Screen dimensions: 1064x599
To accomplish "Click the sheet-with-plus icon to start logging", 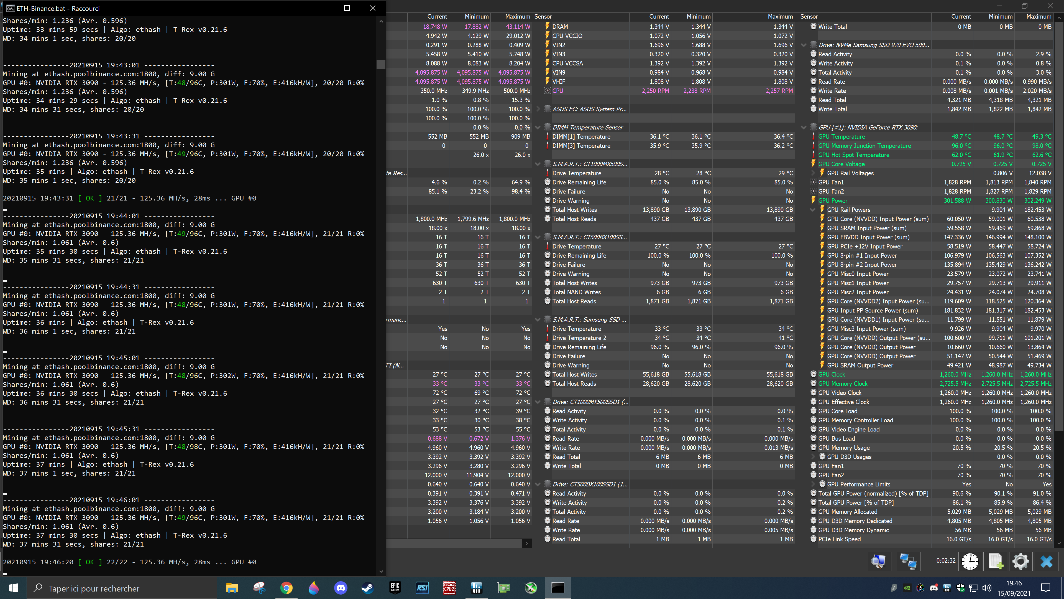I will [x=996, y=561].
